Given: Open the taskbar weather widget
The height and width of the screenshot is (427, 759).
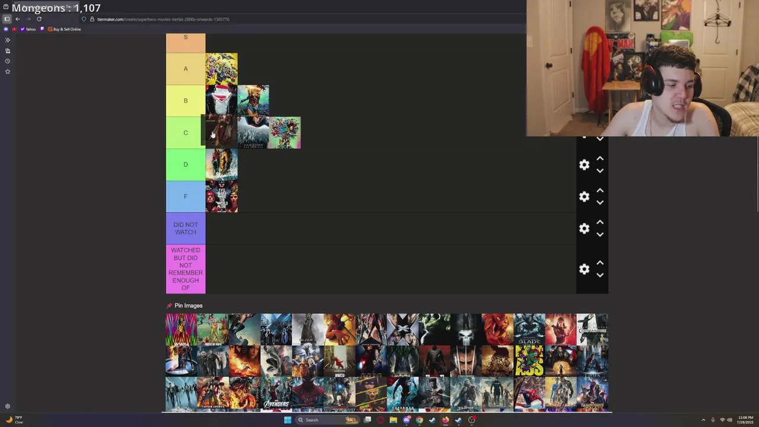Looking at the screenshot, I should [14, 420].
